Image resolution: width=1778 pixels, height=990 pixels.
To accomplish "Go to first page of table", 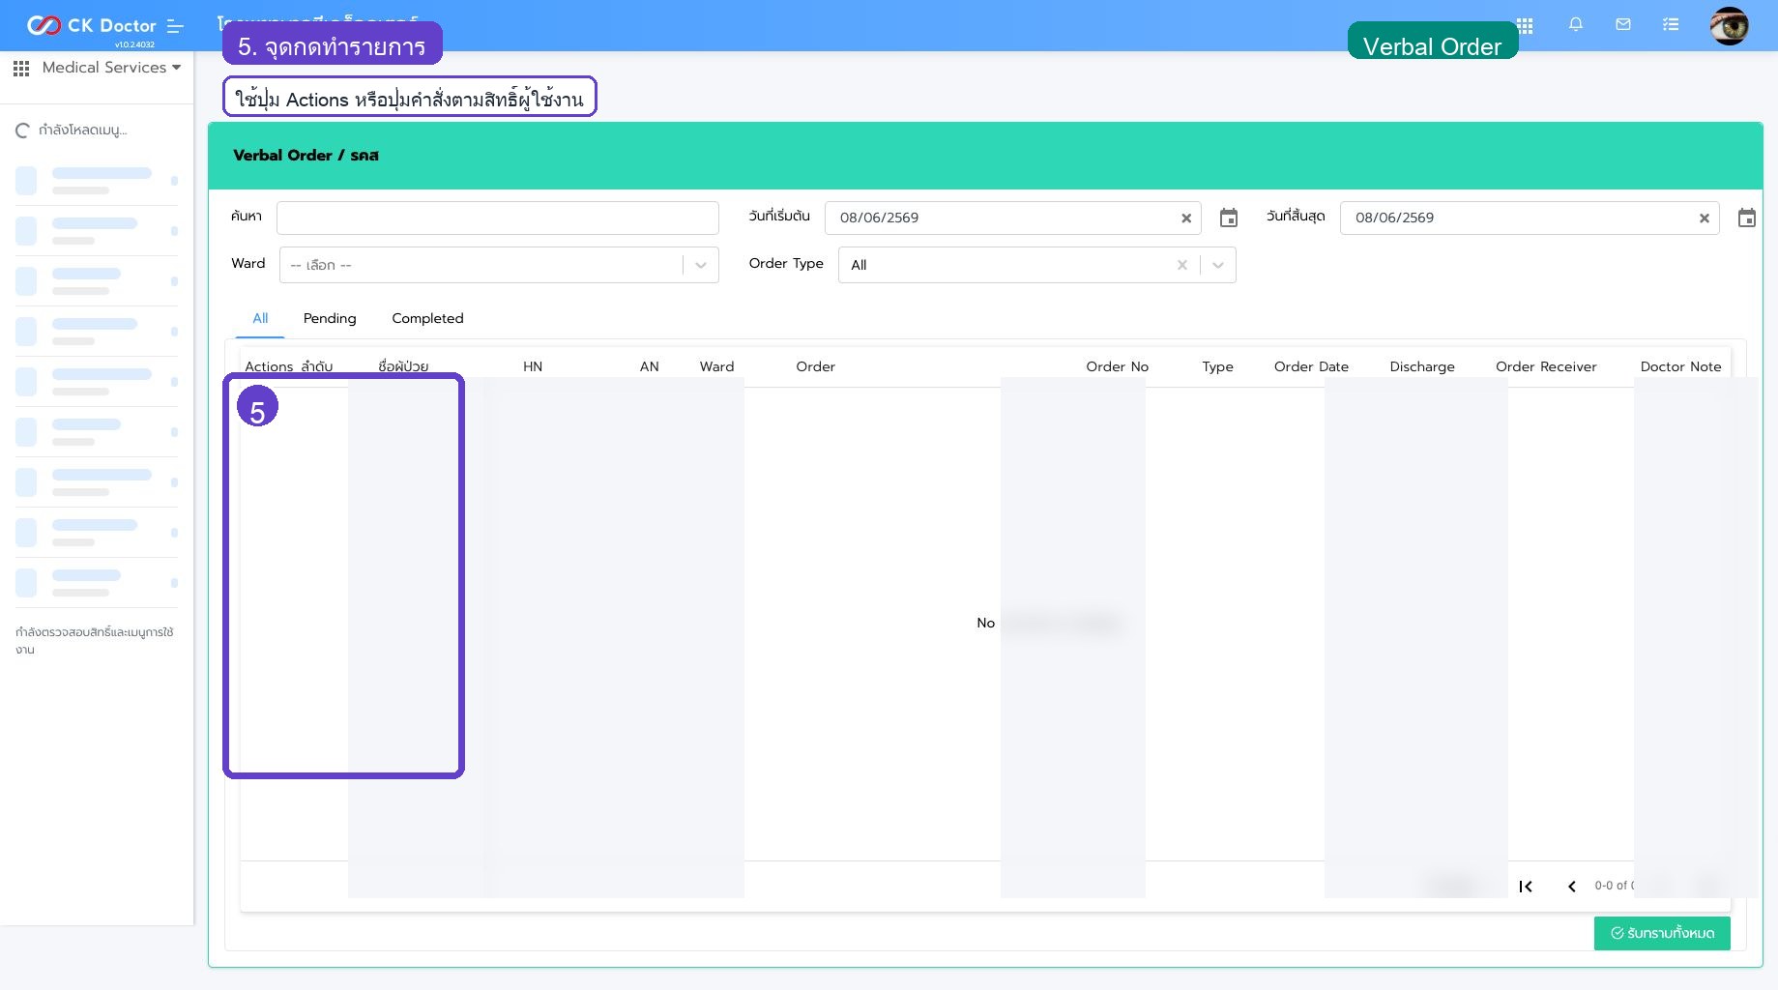I will [1526, 886].
